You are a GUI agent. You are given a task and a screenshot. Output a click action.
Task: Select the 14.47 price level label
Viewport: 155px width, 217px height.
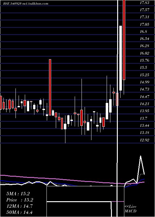coord(144,96)
